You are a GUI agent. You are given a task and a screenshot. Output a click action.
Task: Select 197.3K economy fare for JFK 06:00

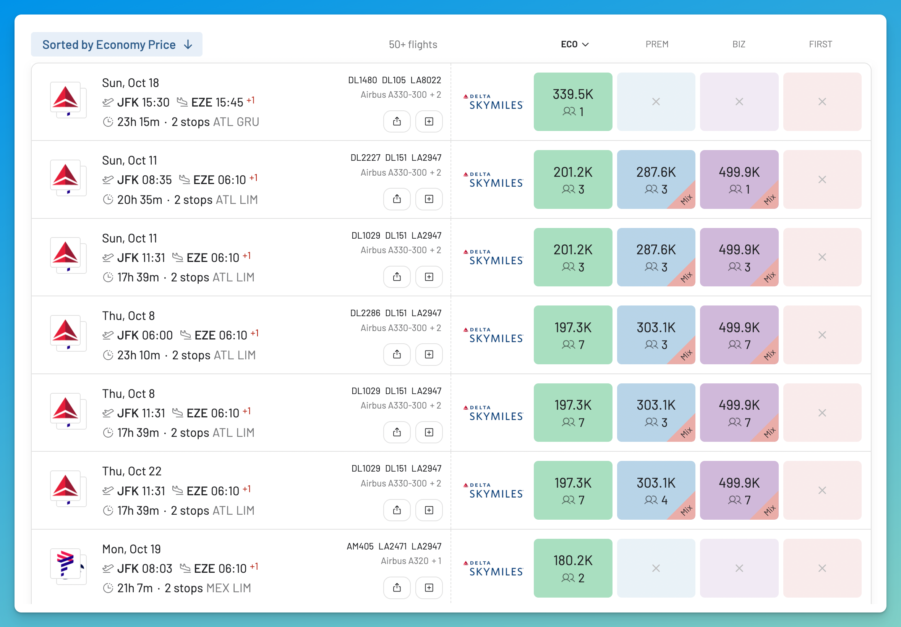572,335
